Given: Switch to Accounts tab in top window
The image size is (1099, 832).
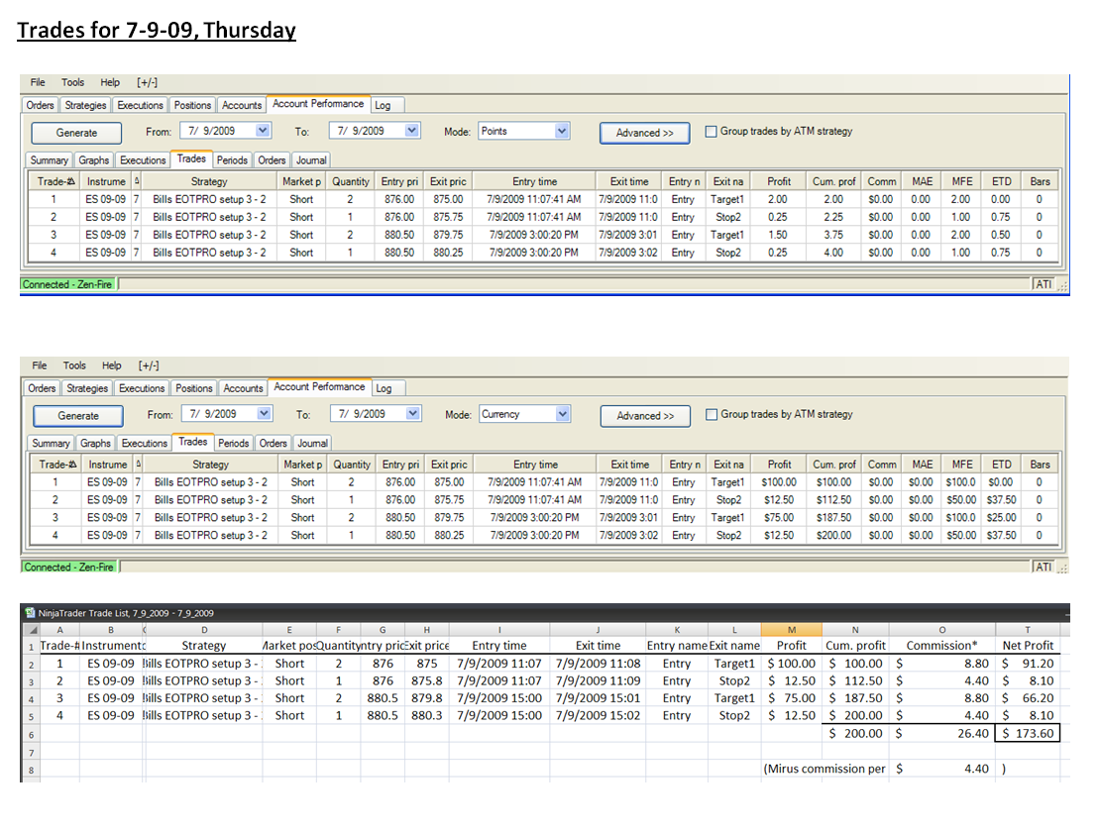Looking at the screenshot, I should [242, 105].
